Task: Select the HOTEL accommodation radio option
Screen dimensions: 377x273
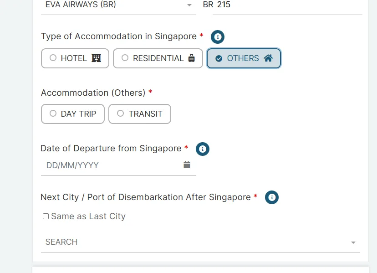Action: click(75, 58)
